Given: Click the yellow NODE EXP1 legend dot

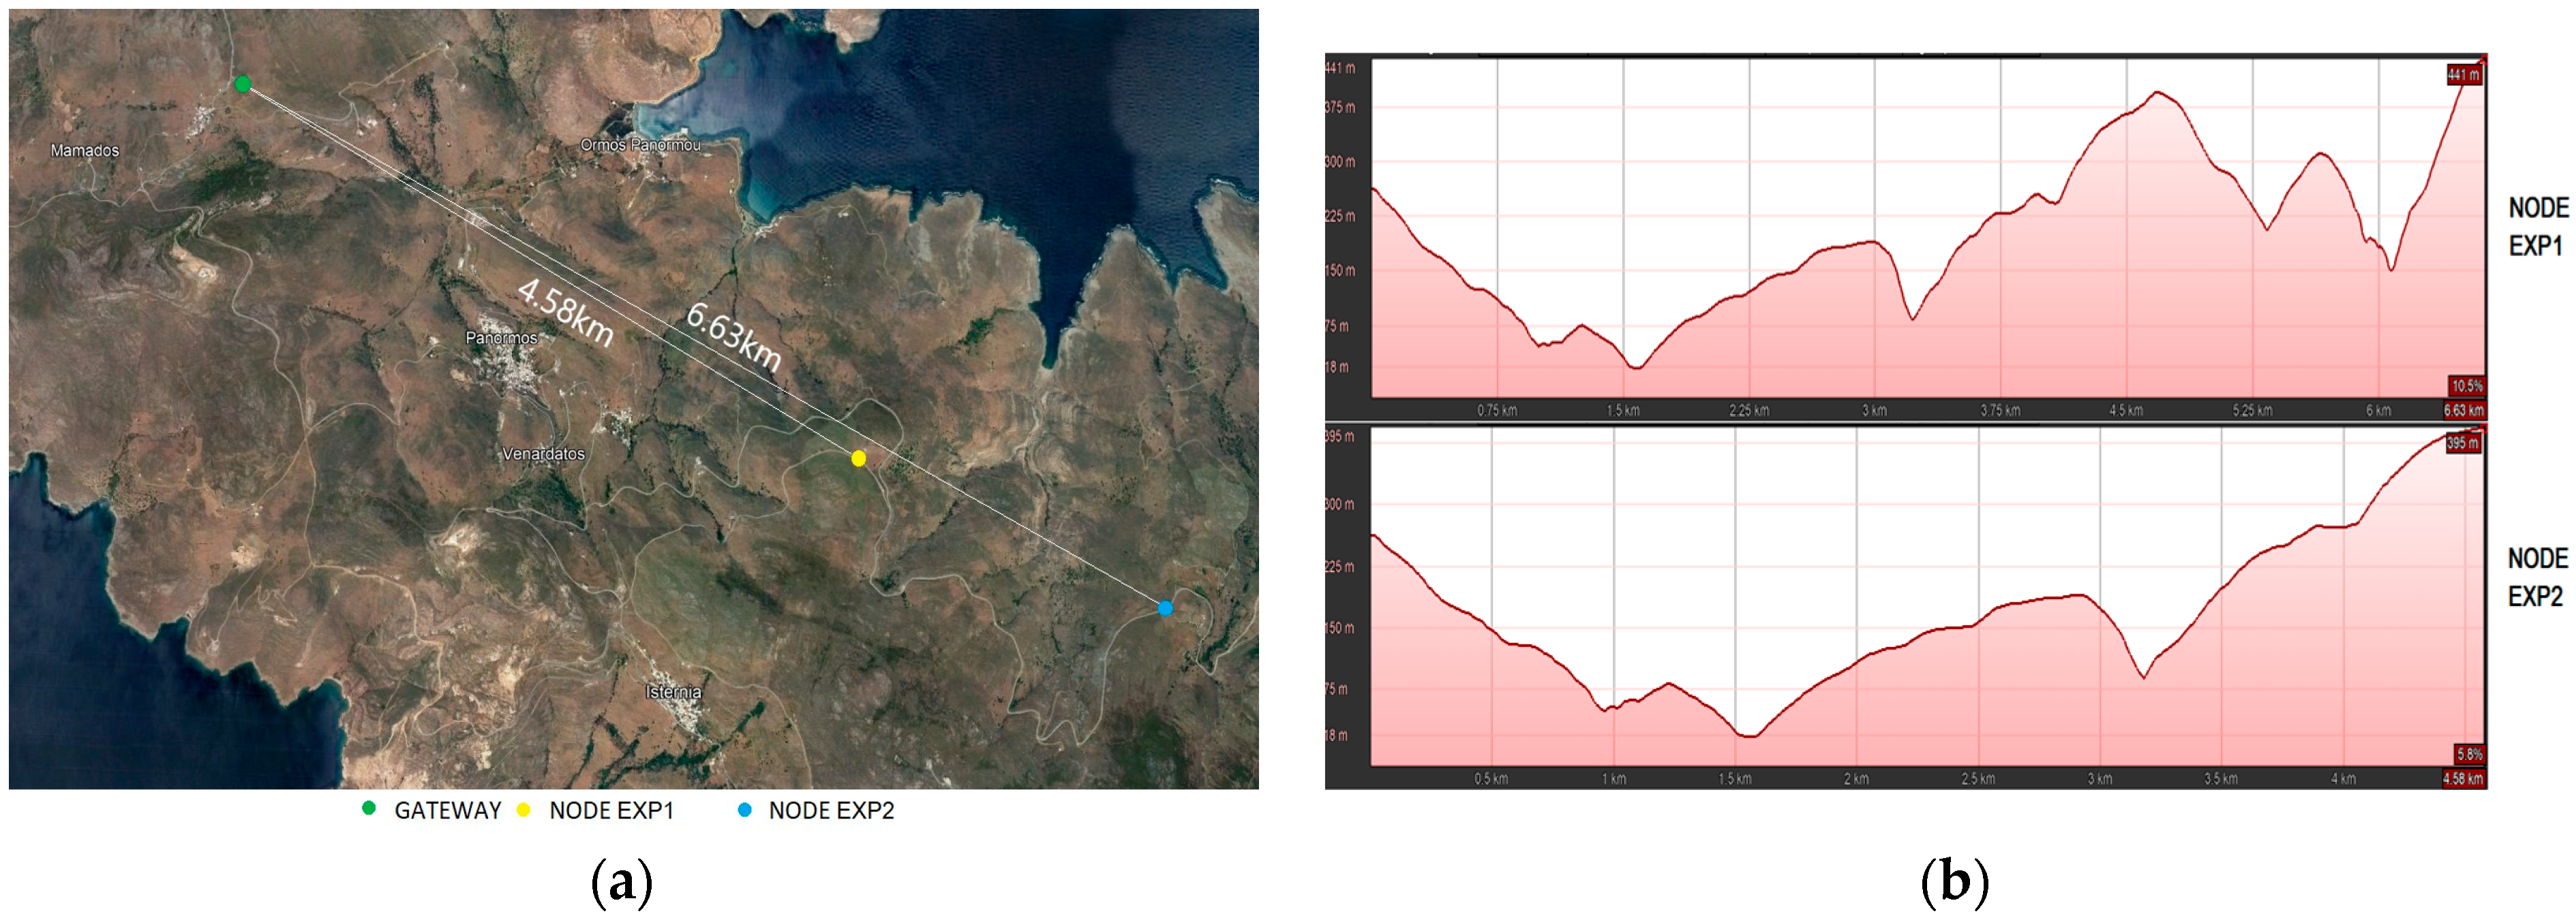Looking at the screenshot, I should 523,810.
